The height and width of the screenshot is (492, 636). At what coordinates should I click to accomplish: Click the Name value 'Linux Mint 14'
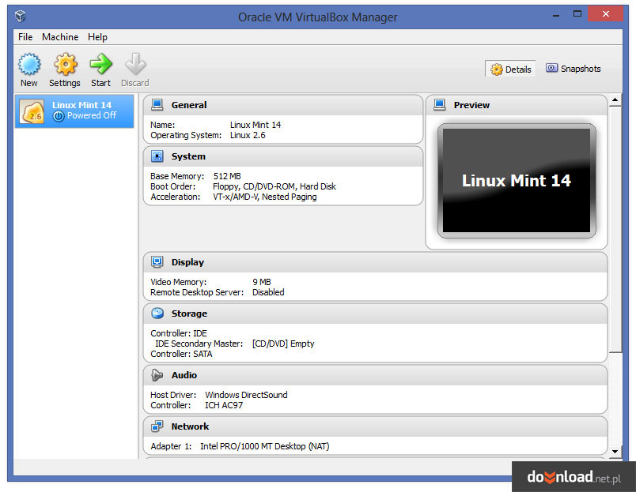[256, 125]
